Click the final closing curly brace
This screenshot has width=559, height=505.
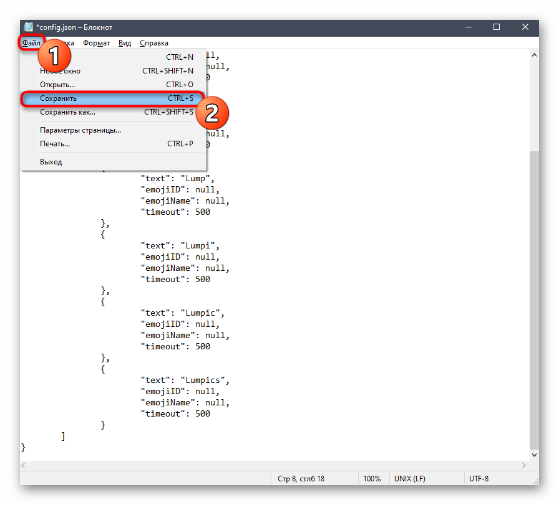(23, 448)
